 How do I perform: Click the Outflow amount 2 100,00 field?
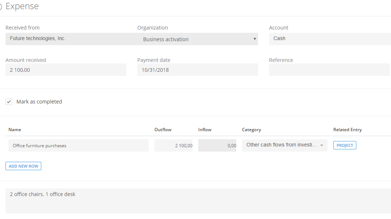[x=173, y=145]
